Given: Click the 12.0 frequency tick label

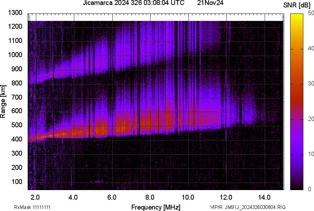Looking at the screenshot, I should tap(226, 197).
